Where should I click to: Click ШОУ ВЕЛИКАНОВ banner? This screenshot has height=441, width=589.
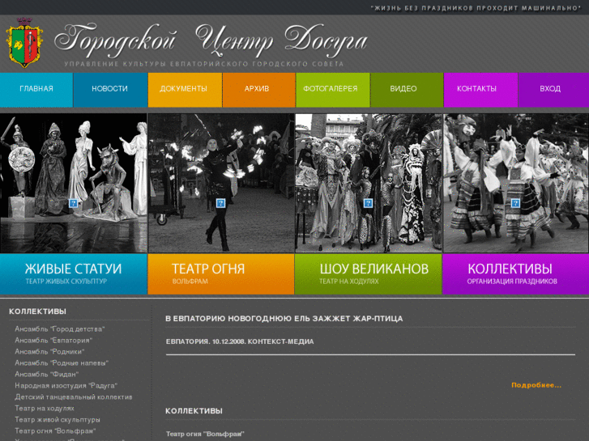(368, 274)
